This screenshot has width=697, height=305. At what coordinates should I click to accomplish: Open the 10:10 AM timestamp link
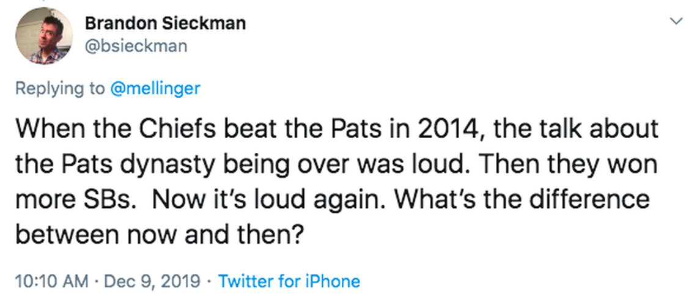51,281
